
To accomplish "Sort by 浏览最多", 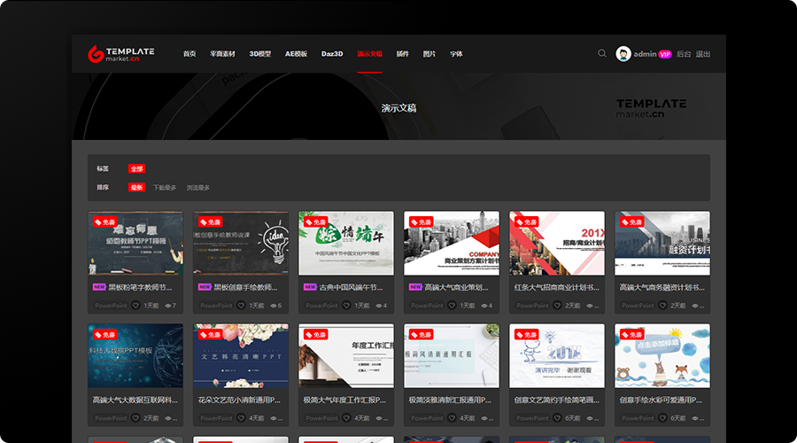I will [198, 188].
